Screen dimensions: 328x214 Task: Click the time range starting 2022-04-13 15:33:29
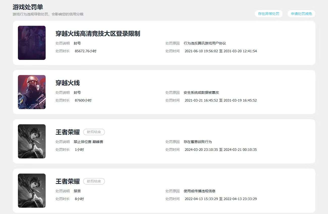pos(221,199)
